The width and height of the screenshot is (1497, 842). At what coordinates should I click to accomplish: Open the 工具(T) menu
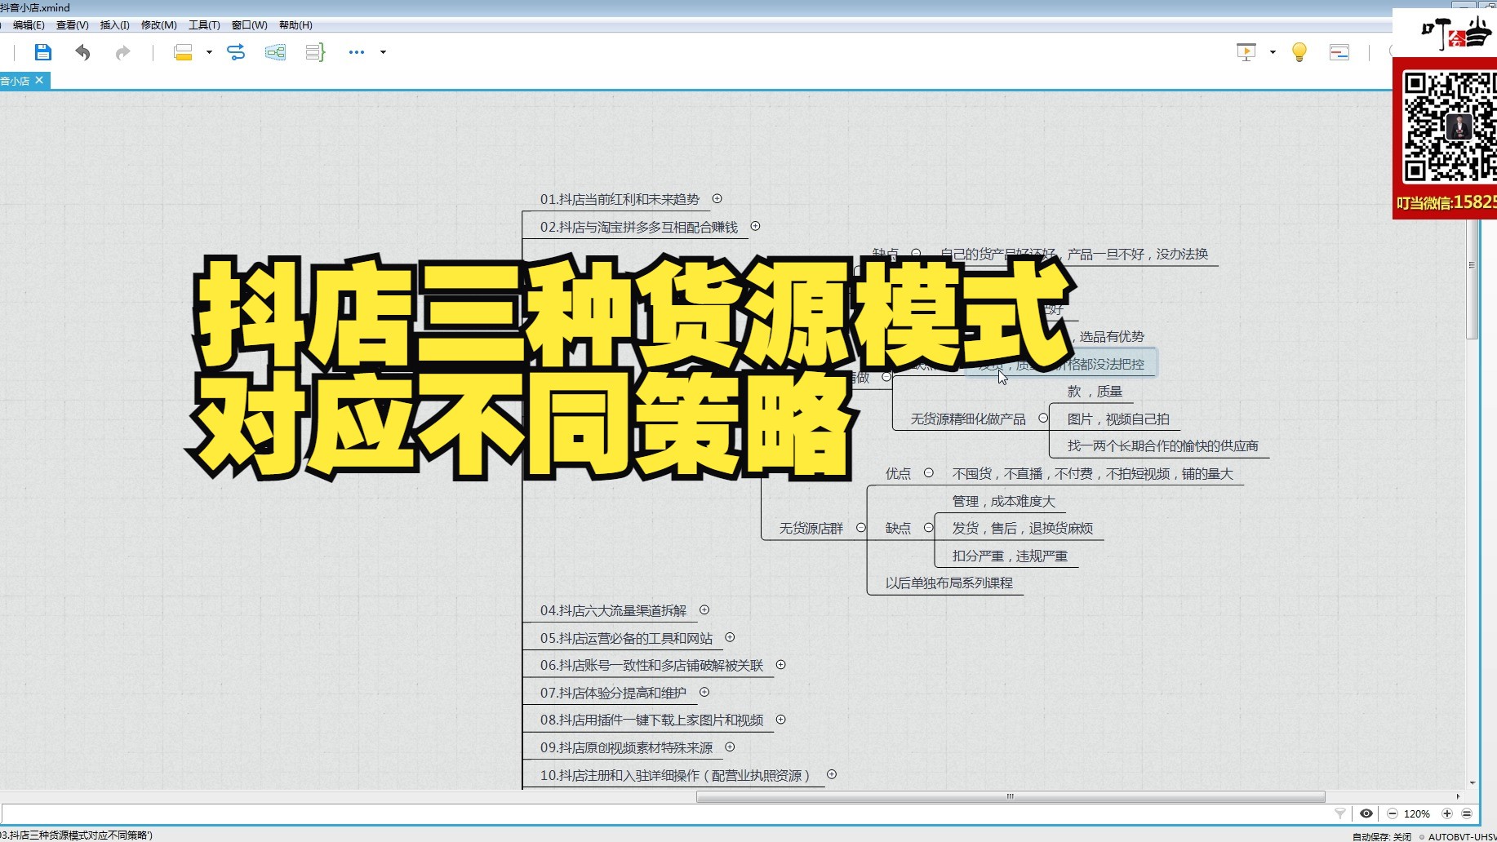click(x=204, y=25)
